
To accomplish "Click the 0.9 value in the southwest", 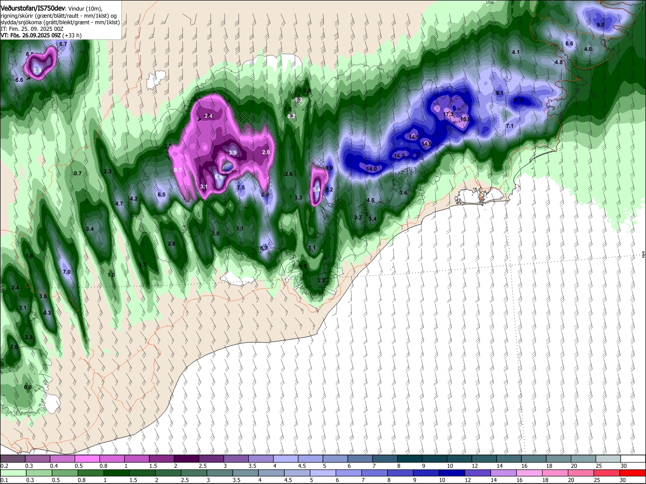I will pyautogui.click(x=28, y=387).
